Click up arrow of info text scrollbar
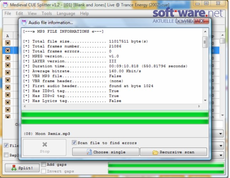The height and width of the screenshot is (178, 230). pyautogui.click(x=205, y=31)
